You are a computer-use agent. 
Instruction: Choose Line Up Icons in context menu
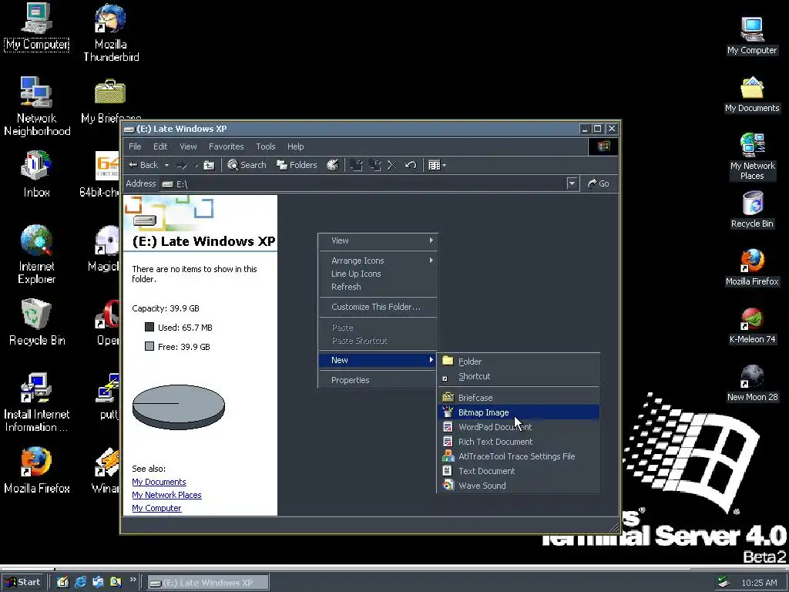click(378, 274)
